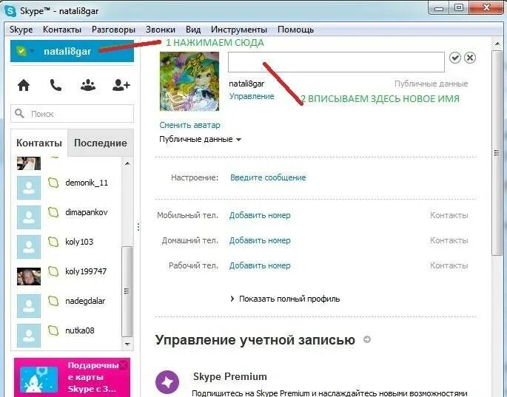This screenshot has width=507, height=397.
Task: Click the contact list scroll up arrow
Action: 127,163
